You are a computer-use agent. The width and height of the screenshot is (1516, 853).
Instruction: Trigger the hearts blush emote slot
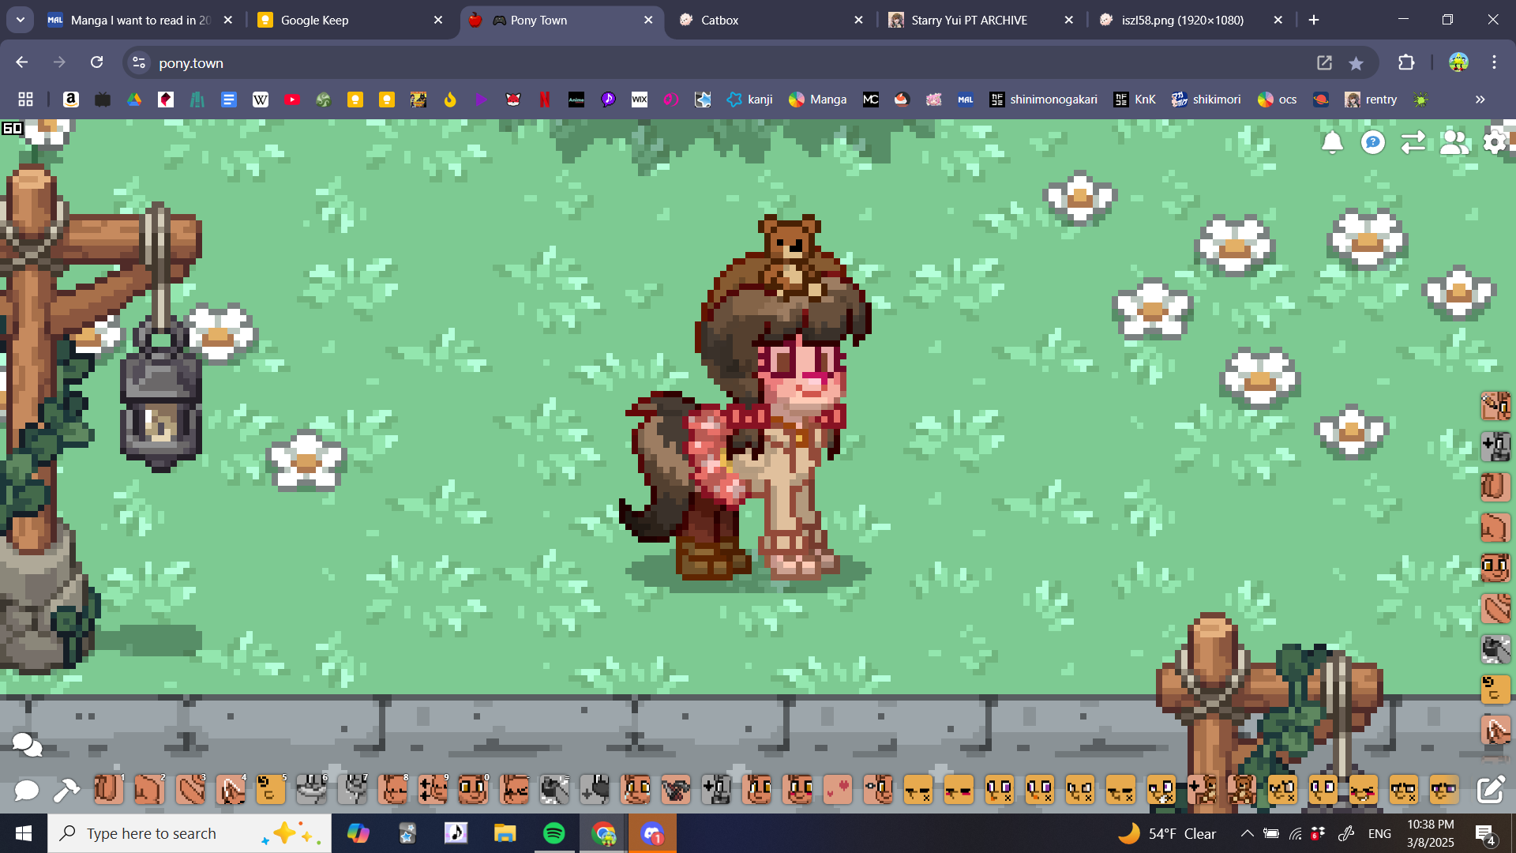837,788
